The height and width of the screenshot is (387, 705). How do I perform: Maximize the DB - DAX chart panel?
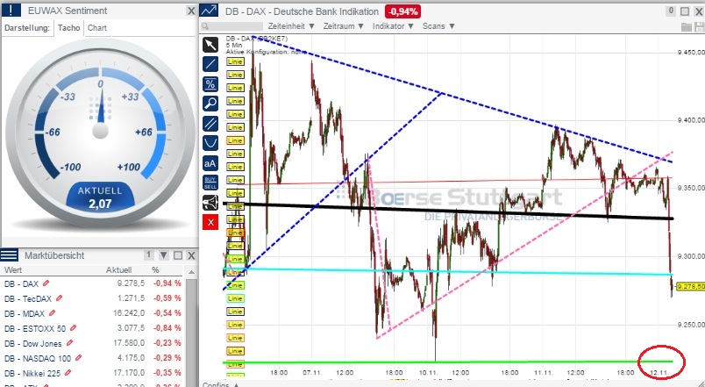pyautogui.click(x=685, y=11)
